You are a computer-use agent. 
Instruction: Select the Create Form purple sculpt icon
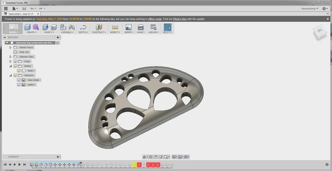[36, 27]
